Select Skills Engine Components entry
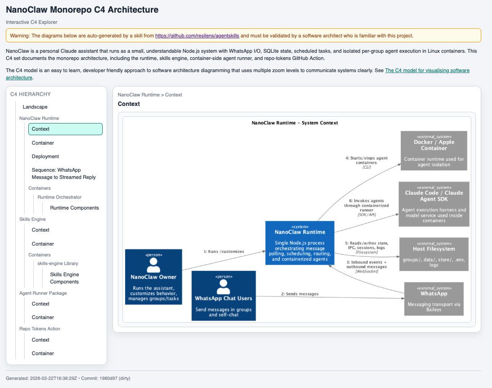Viewport: 492px width, 388px height. tap(64, 278)
